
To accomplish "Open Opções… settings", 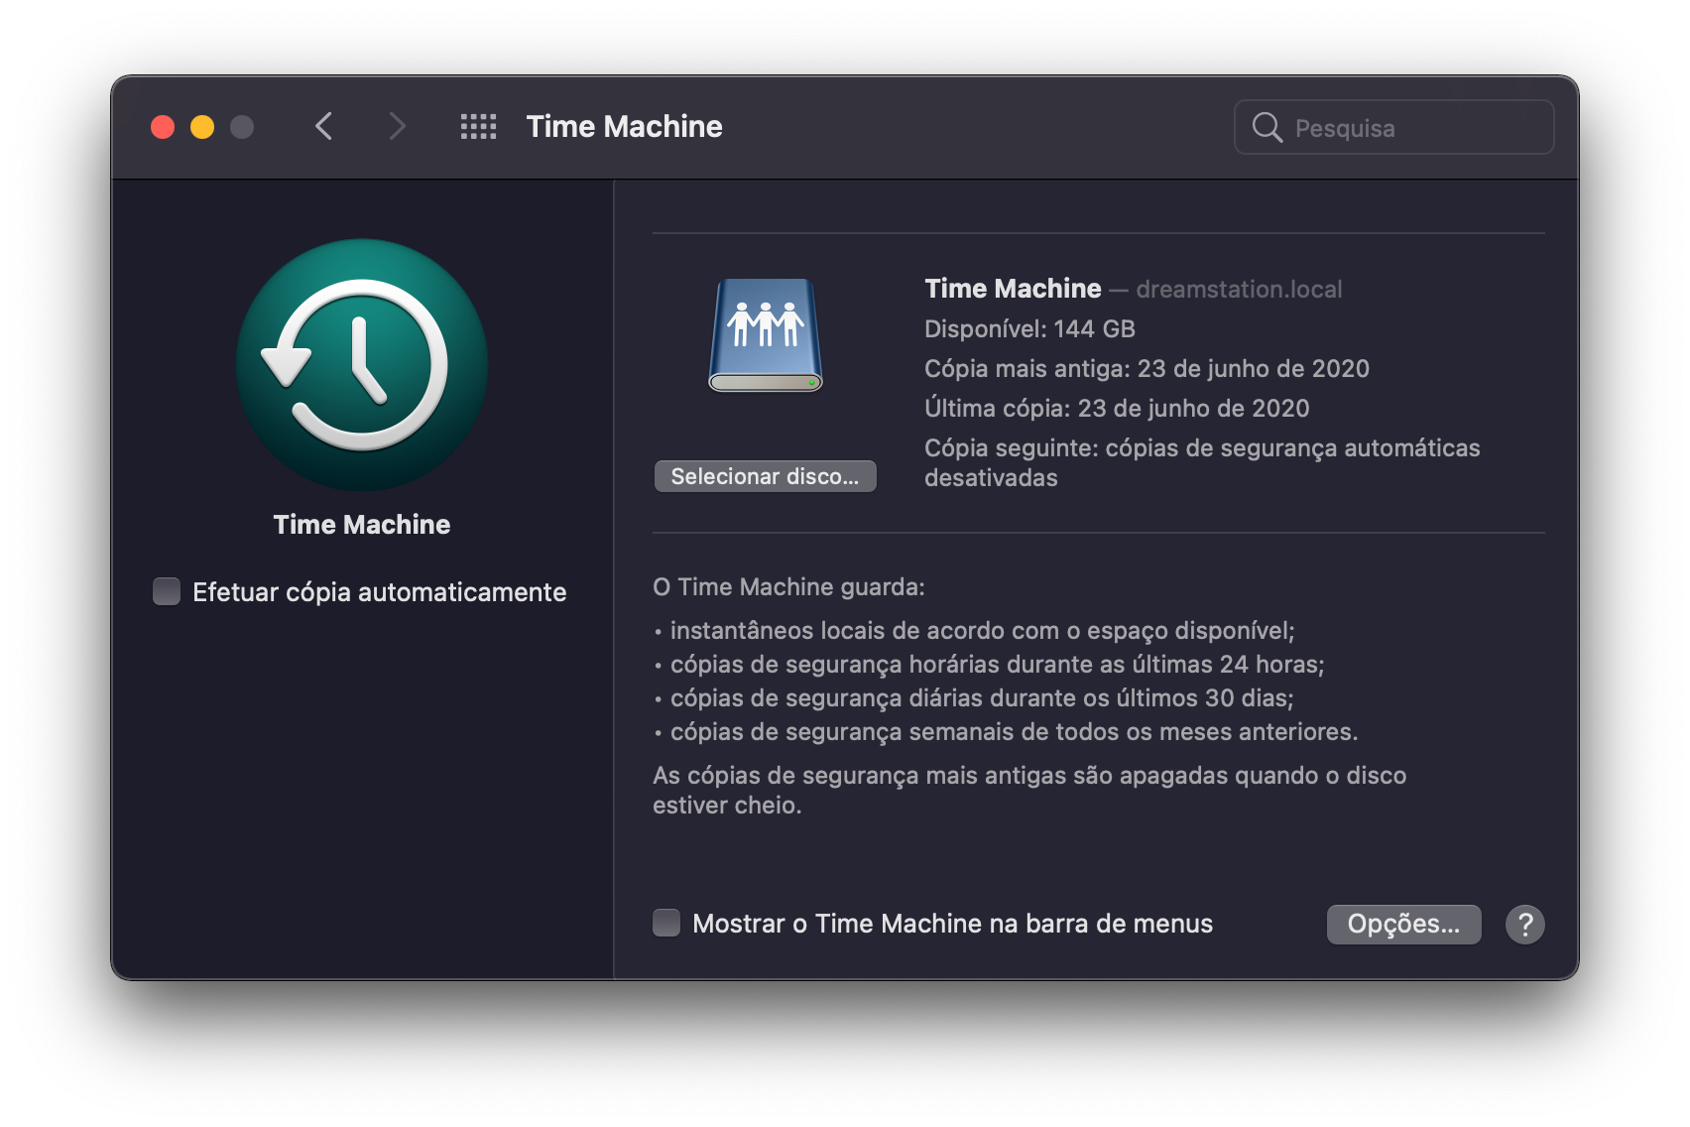I will (x=1403, y=924).
